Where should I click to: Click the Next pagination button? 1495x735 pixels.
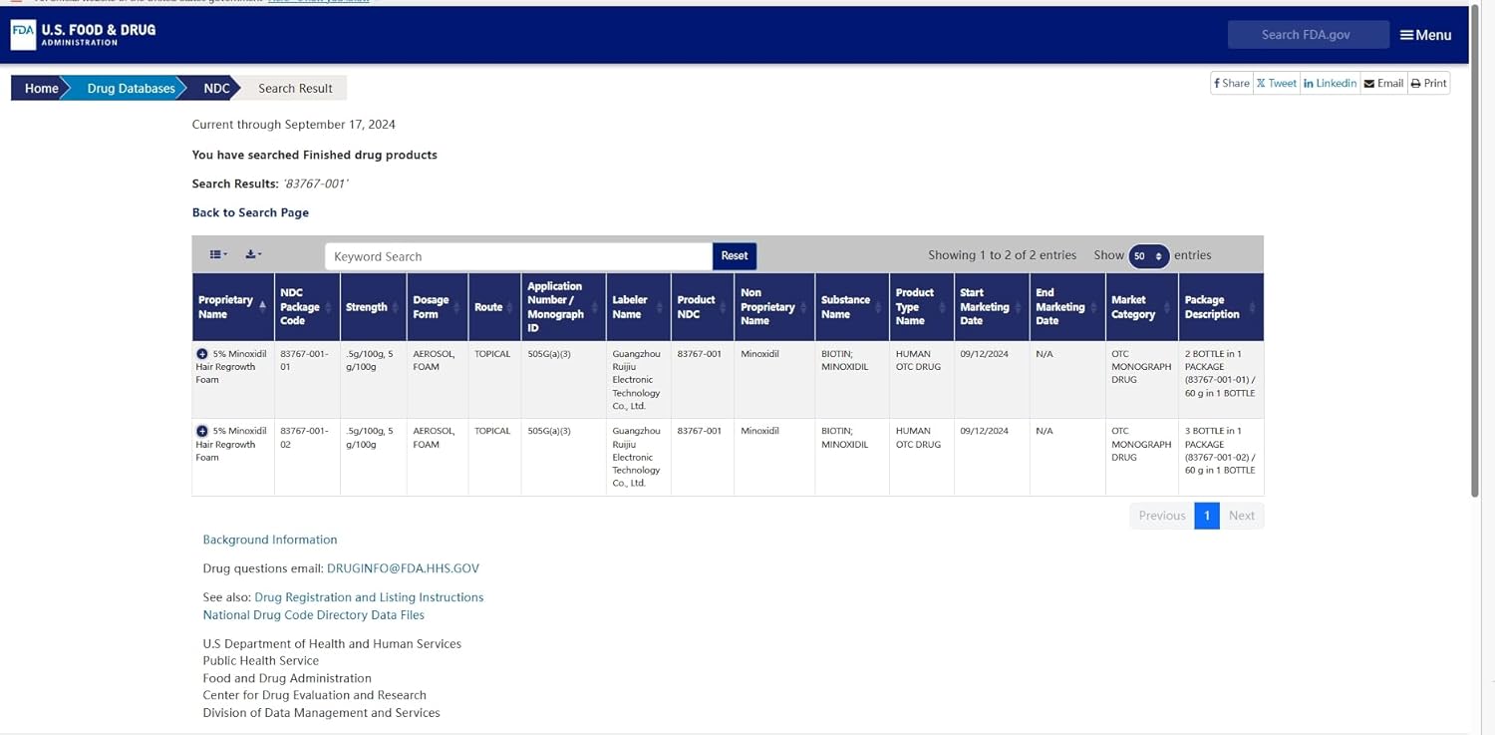click(1242, 516)
